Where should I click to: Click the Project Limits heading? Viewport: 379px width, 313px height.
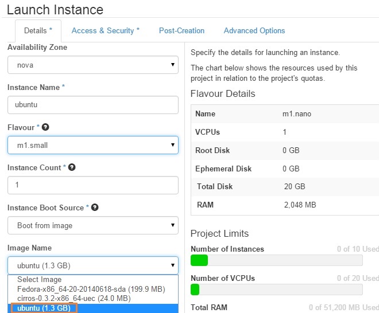219,234
